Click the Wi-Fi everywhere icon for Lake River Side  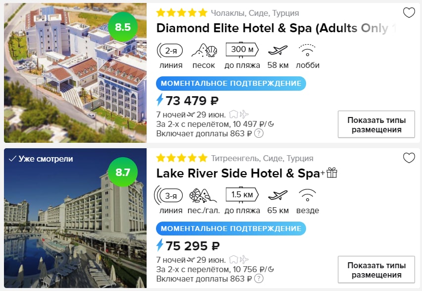pyautogui.click(x=308, y=195)
